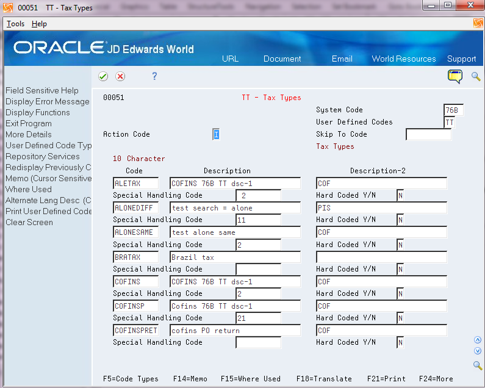Click F14=Memo function key
Screen dimensions: 485x388
190,379
